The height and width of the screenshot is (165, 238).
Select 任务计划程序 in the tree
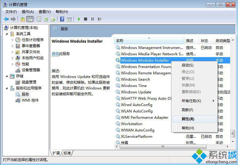point(33,40)
